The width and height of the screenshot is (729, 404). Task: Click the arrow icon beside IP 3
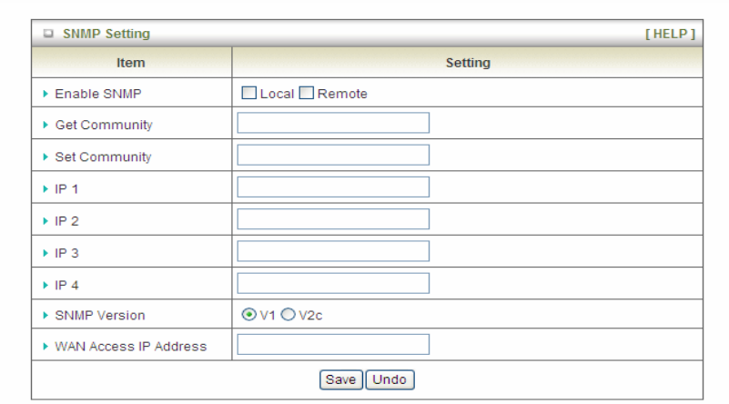[46, 253]
